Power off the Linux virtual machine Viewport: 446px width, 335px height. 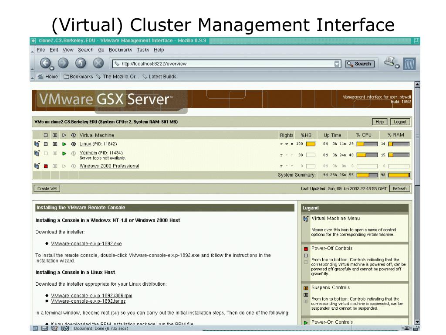click(x=46, y=144)
